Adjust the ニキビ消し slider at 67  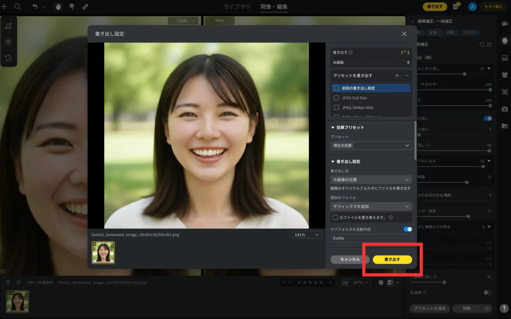(464, 74)
